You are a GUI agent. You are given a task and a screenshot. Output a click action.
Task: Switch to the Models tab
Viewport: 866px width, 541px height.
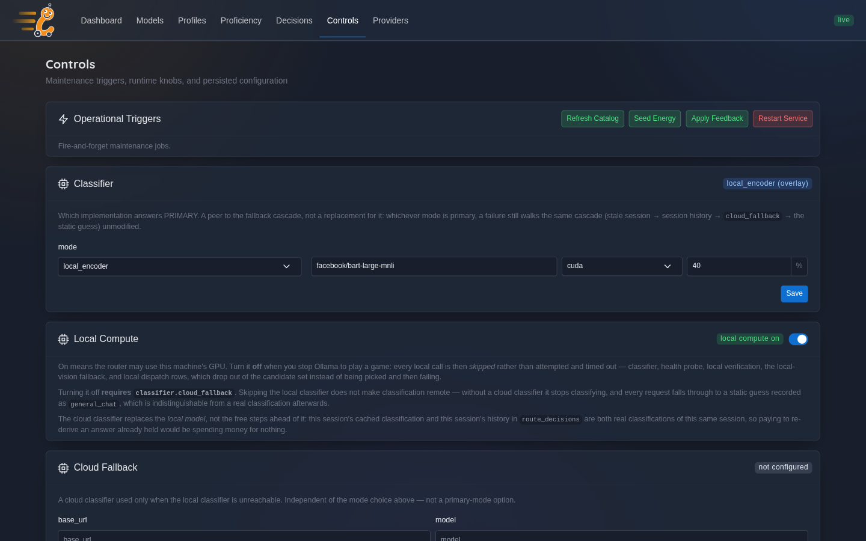click(150, 20)
